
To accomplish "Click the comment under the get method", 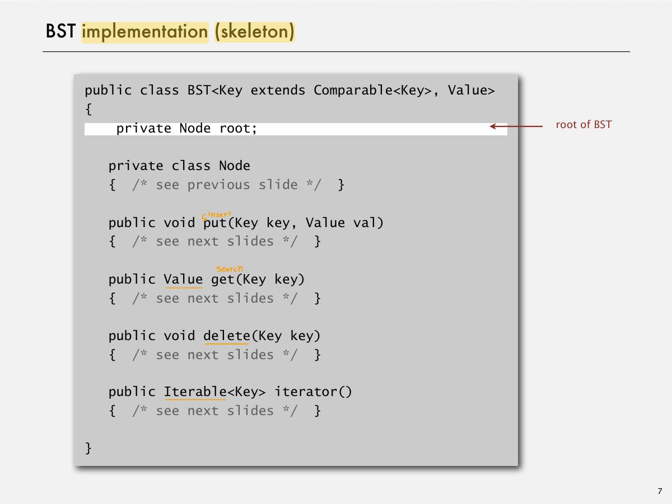I will point(215,298).
